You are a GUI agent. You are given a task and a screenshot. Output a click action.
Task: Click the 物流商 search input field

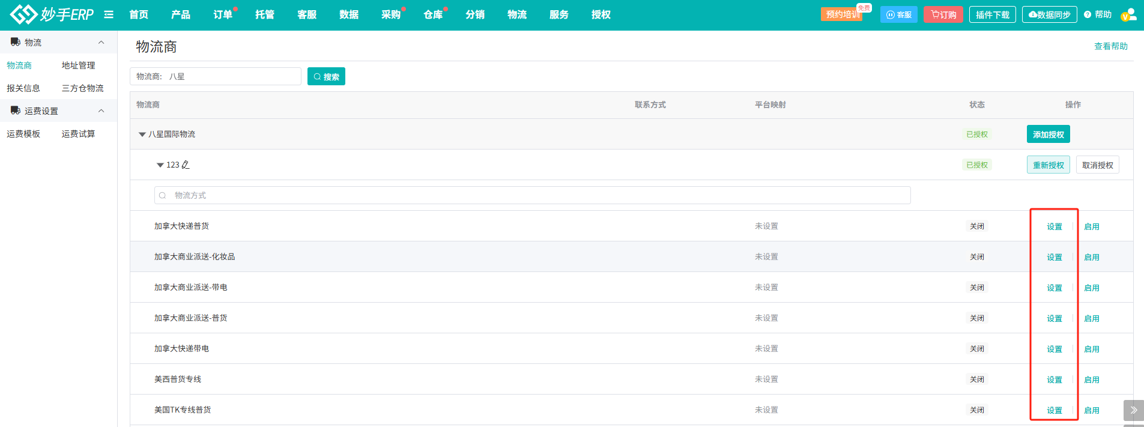point(216,76)
